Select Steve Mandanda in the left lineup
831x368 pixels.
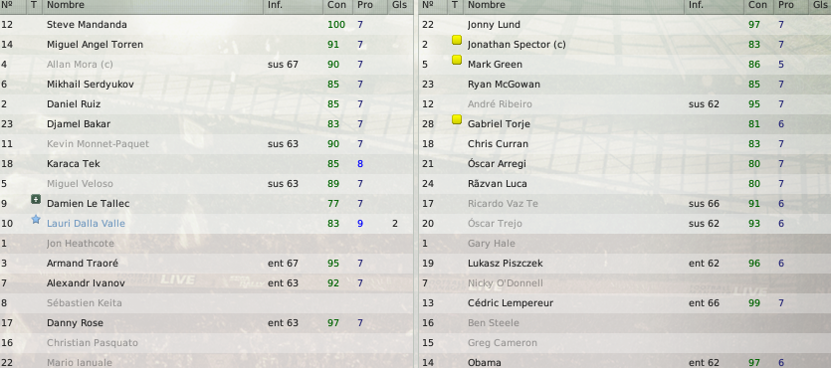(x=206, y=24)
